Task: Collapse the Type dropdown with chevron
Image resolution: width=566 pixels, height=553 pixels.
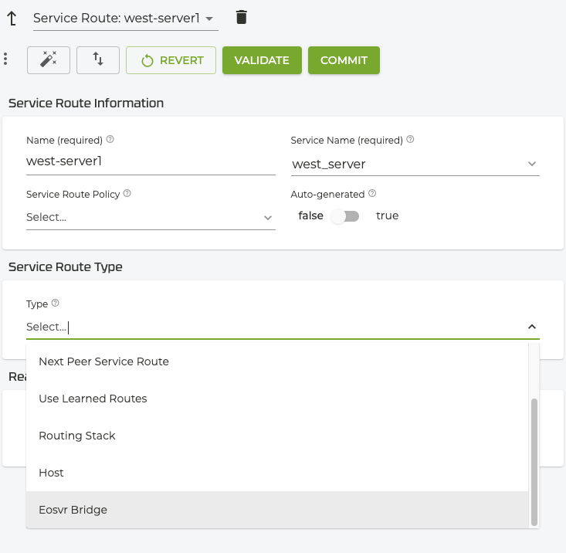Action: click(x=531, y=327)
